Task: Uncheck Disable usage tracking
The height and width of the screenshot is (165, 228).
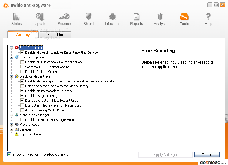Action: (22, 95)
